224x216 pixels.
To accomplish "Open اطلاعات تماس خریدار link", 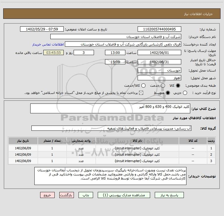I will click(x=48, y=44).
